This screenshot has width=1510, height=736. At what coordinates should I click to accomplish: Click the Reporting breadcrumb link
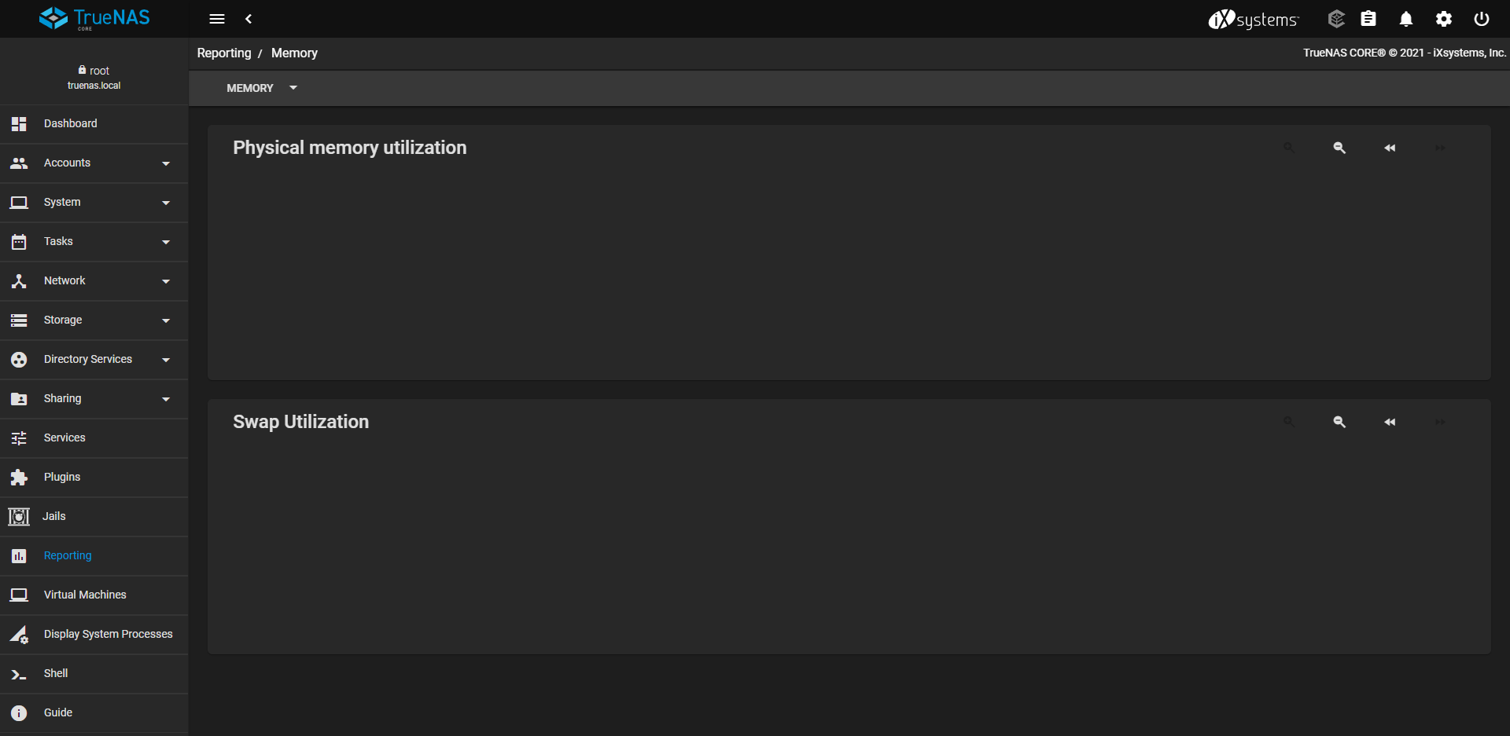[x=224, y=53]
